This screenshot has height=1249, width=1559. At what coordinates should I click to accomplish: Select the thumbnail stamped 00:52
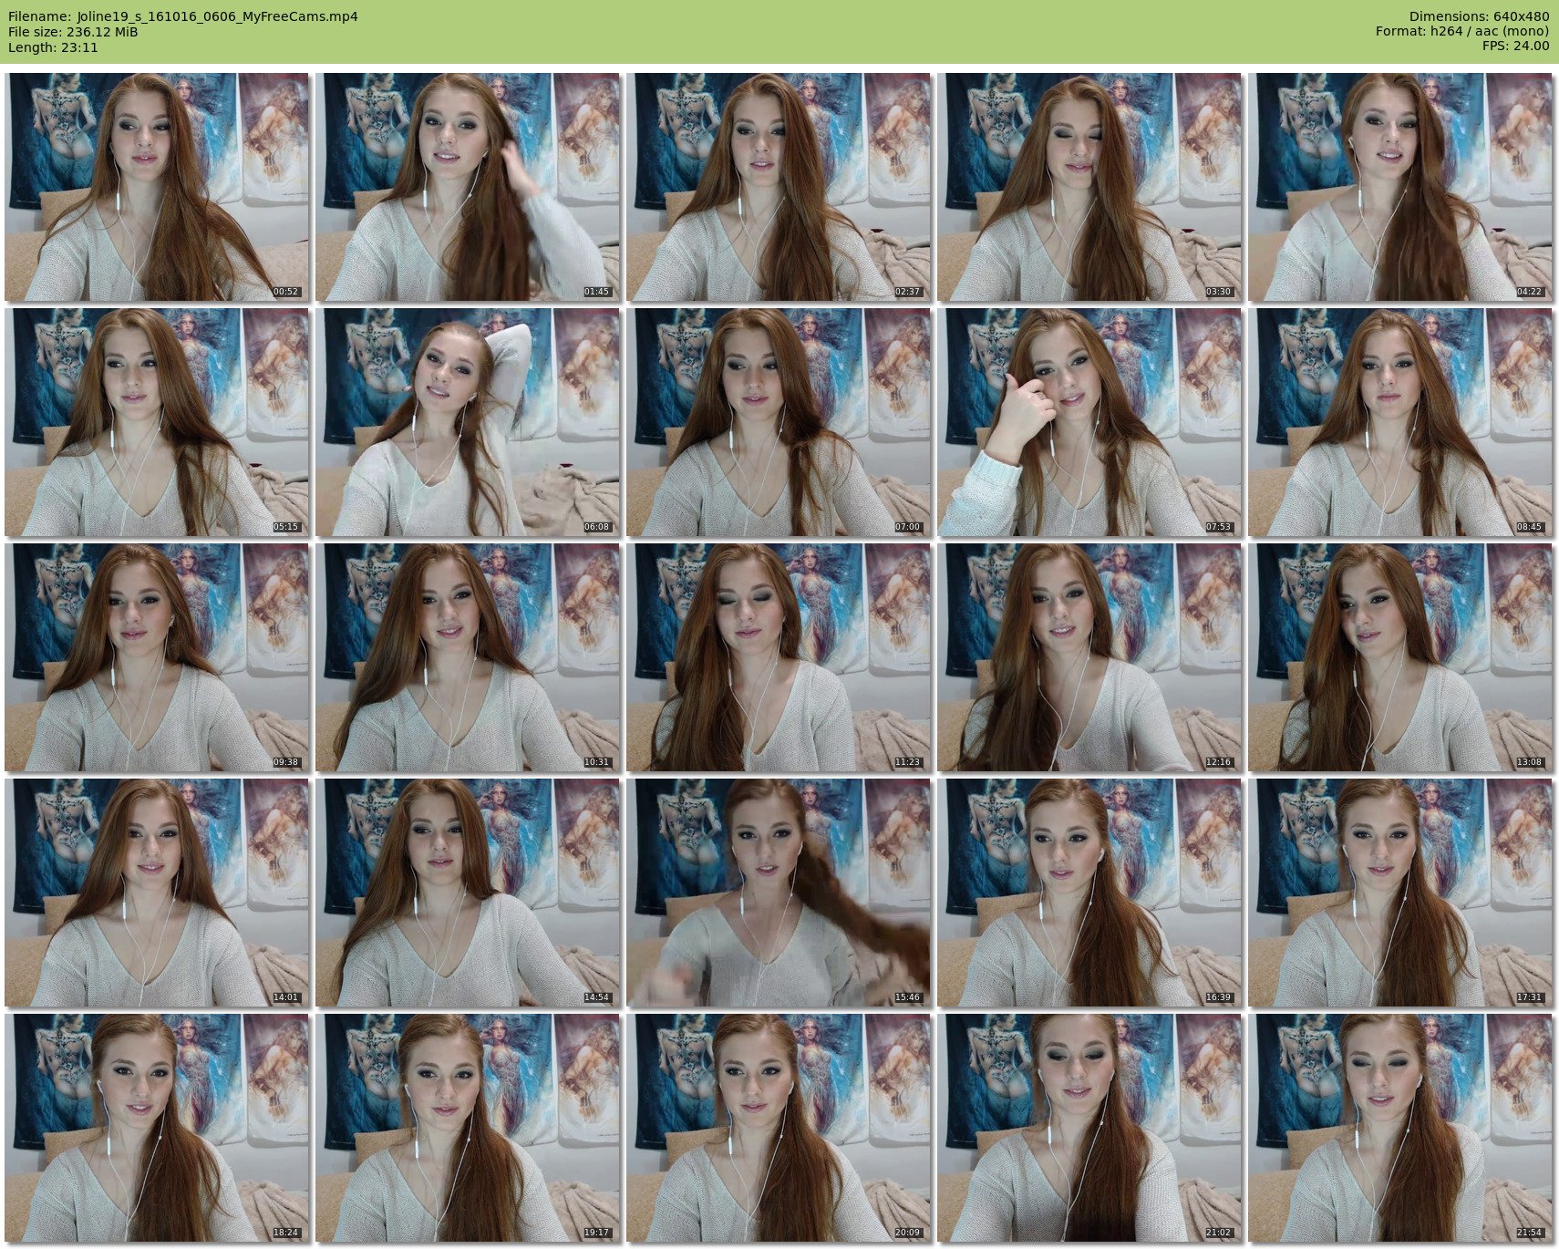click(157, 187)
